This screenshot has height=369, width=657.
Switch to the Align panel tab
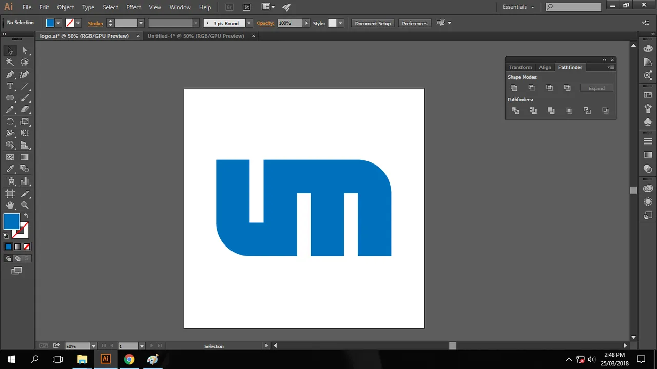click(x=545, y=67)
